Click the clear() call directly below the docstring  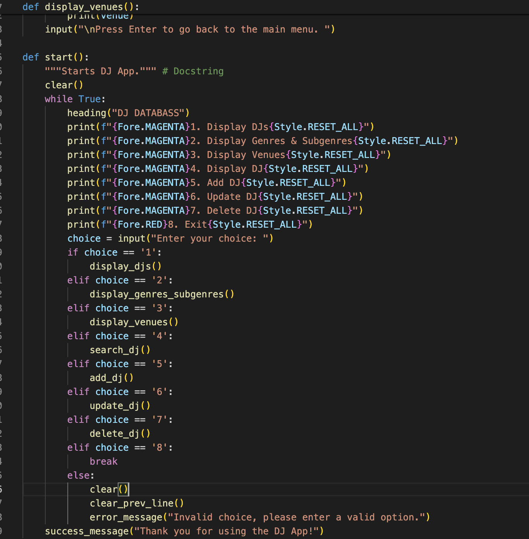pyautogui.click(x=64, y=85)
